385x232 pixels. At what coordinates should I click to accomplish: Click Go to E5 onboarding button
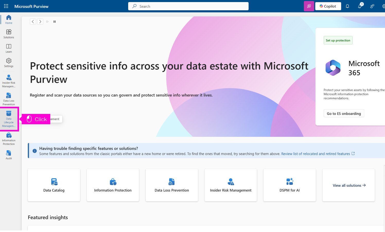tap(344, 113)
